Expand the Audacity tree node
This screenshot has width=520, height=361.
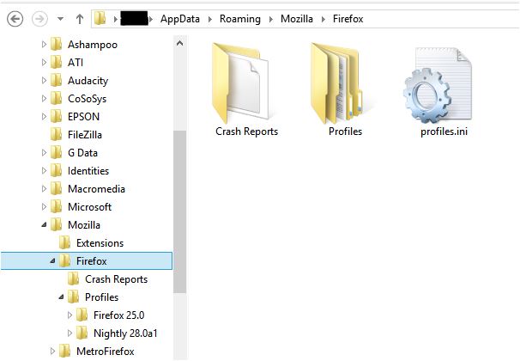(x=44, y=81)
